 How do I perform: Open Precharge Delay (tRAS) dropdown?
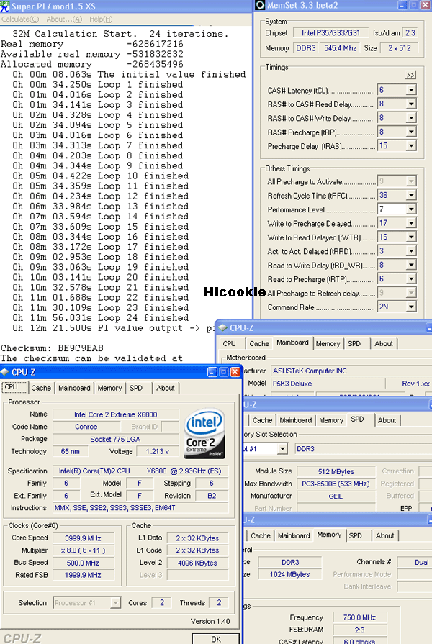point(411,146)
